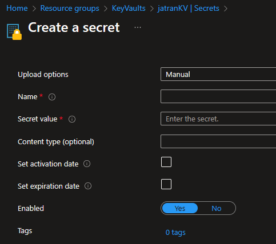
Task: Show info tooltip for Secret value
Action: tap(72, 119)
